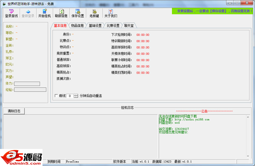Decrease reconnect minutes with down arrow
The width and height of the screenshot is (255, 166).
click(x=76, y=97)
